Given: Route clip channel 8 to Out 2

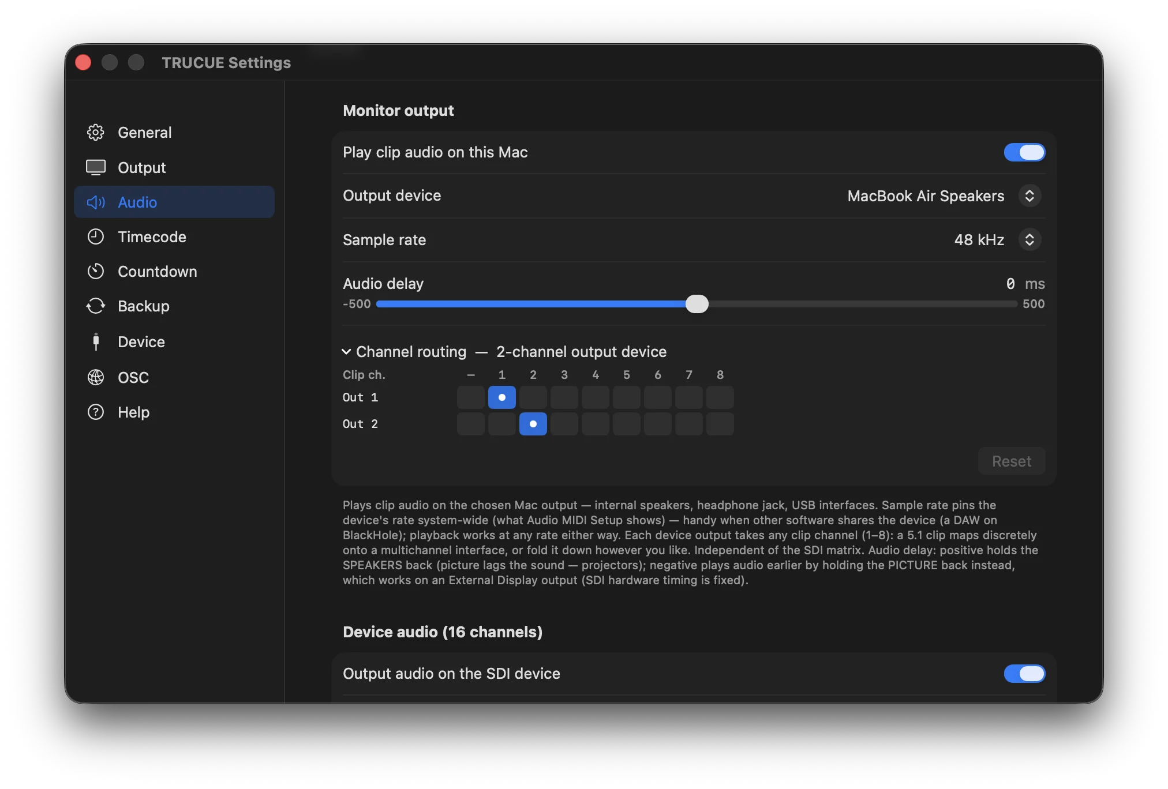Looking at the screenshot, I should (720, 424).
